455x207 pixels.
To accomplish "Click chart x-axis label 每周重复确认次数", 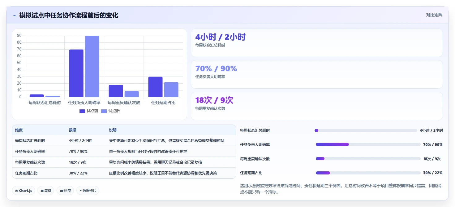I will [124, 103].
